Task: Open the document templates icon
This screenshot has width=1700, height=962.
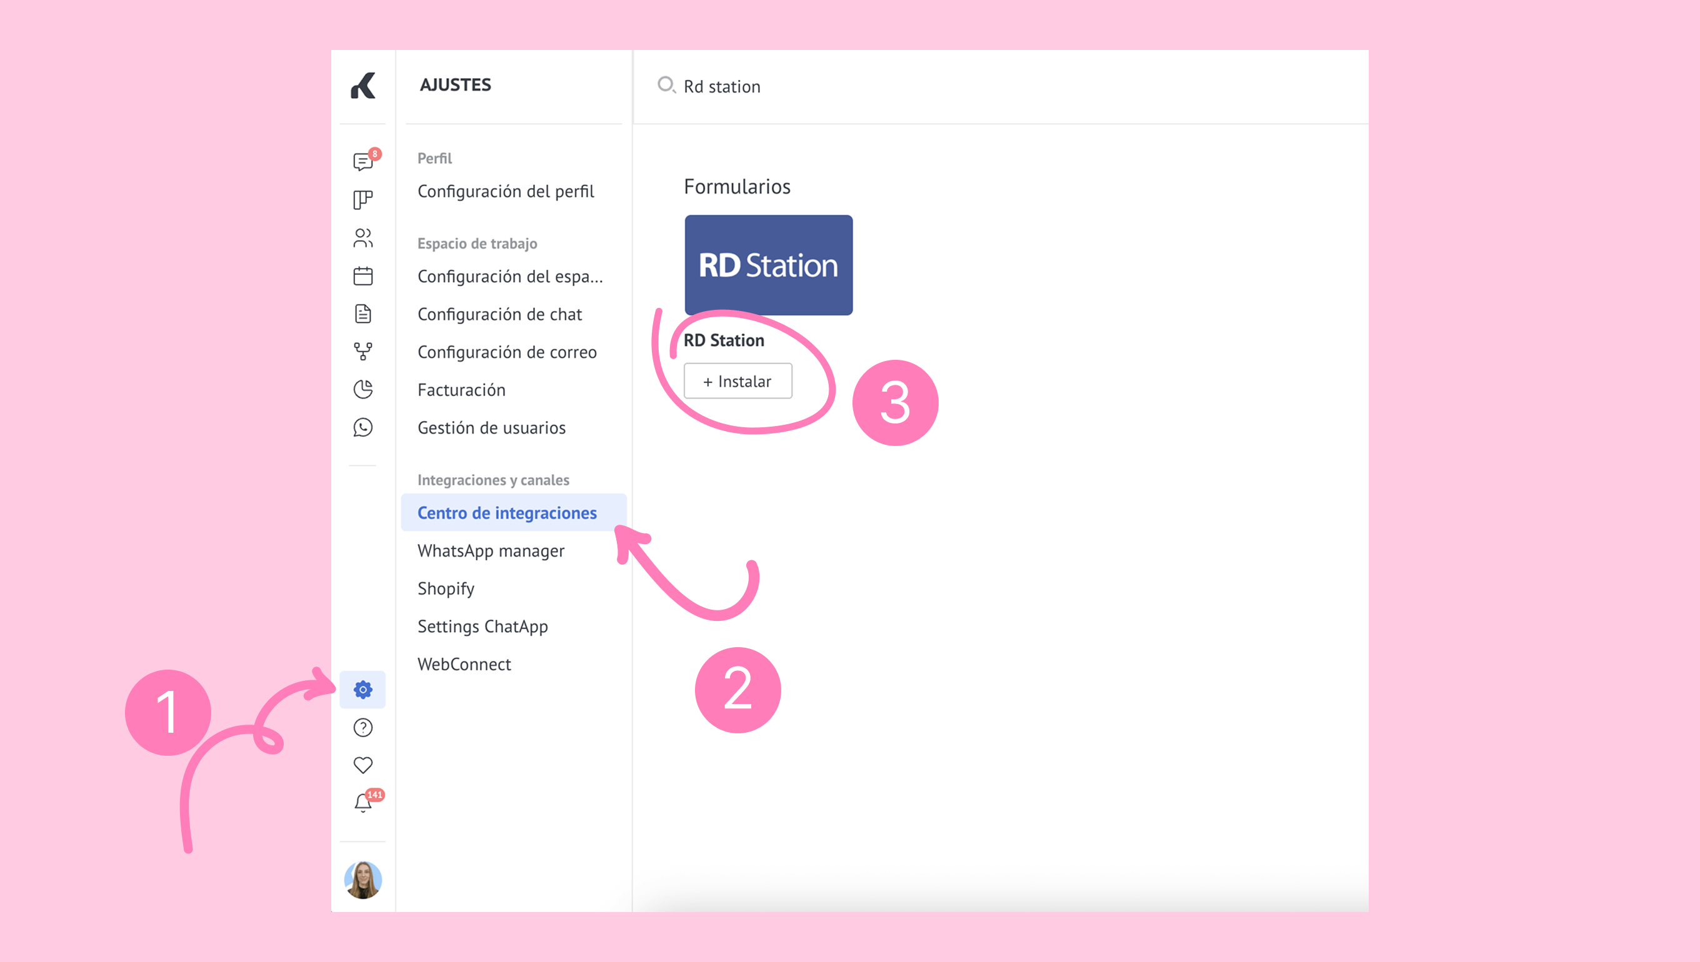Action: (x=363, y=314)
